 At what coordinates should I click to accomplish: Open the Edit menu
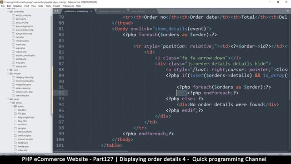9,6
